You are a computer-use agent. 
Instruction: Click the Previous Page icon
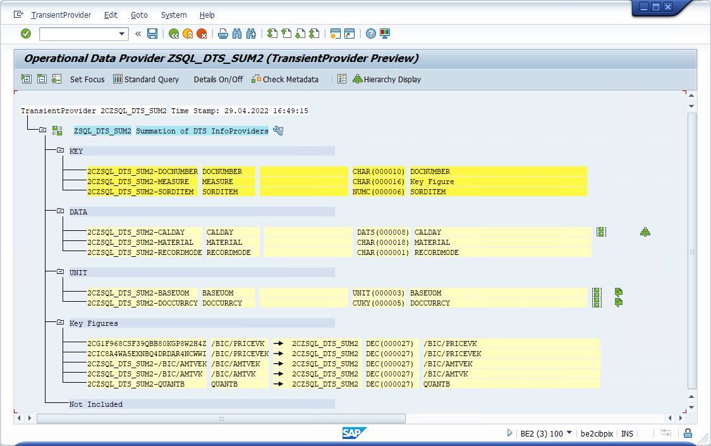point(286,34)
